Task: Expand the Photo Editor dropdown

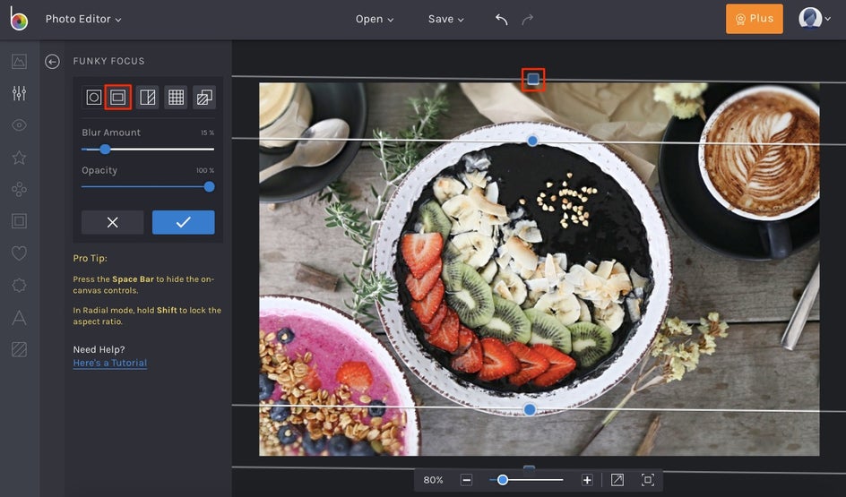Action: pyautogui.click(x=83, y=19)
